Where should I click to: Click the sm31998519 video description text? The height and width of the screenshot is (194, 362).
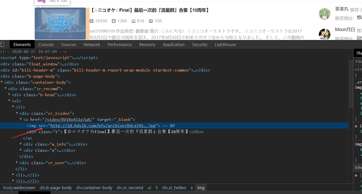point(197,34)
